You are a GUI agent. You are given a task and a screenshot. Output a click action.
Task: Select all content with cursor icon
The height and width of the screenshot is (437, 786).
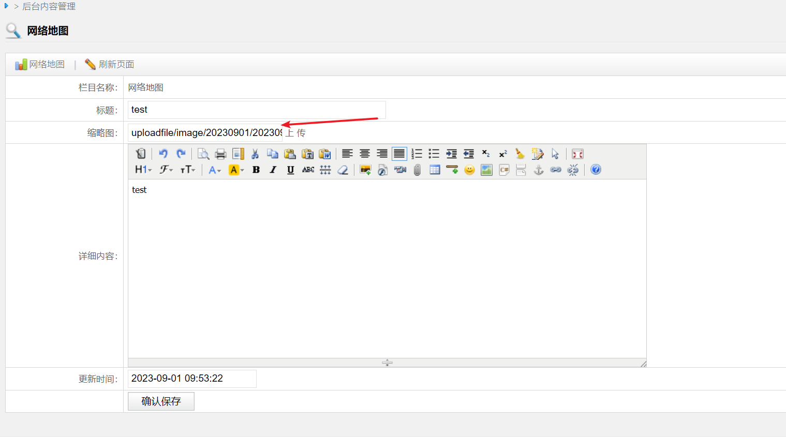[555, 154]
